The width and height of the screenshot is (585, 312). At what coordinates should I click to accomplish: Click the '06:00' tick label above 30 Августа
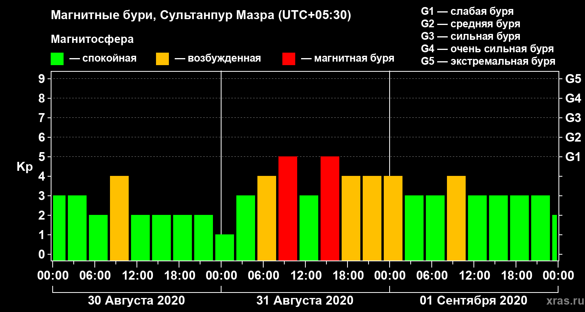click(x=95, y=276)
